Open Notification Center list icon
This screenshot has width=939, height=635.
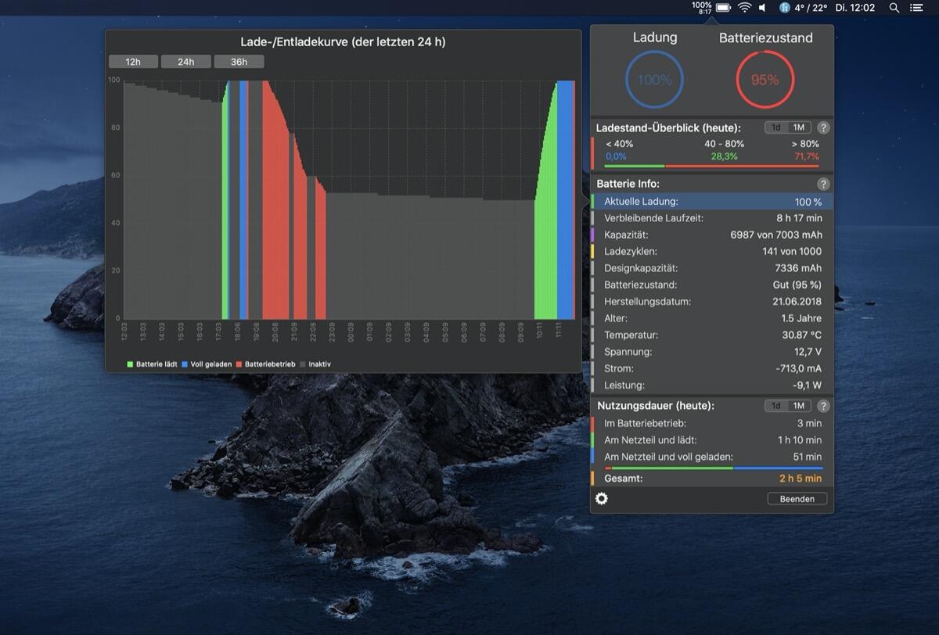(916, 8)
